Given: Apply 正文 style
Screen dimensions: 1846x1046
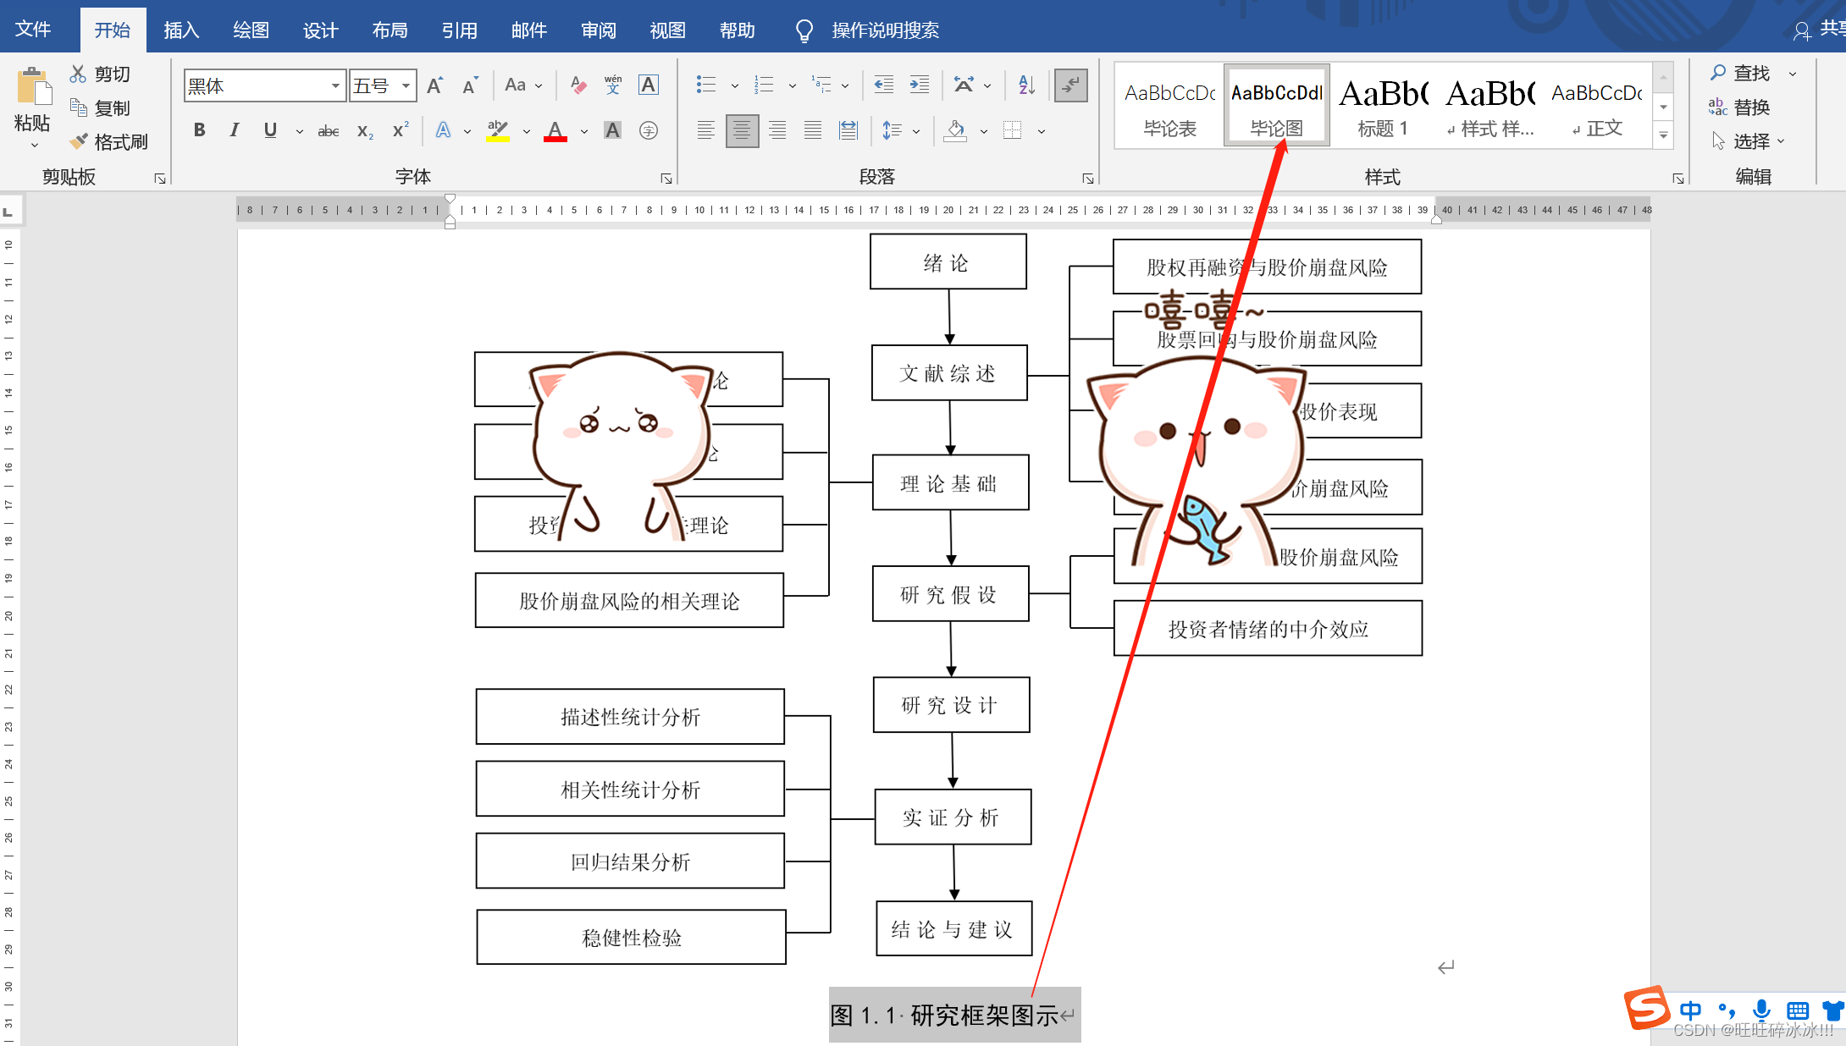Looking at the screenshot, I should pyautogui.click(x=1596, y=107).
